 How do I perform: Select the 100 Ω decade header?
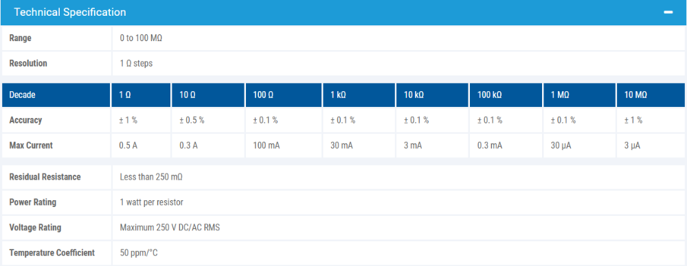click(x=283, y=95)
